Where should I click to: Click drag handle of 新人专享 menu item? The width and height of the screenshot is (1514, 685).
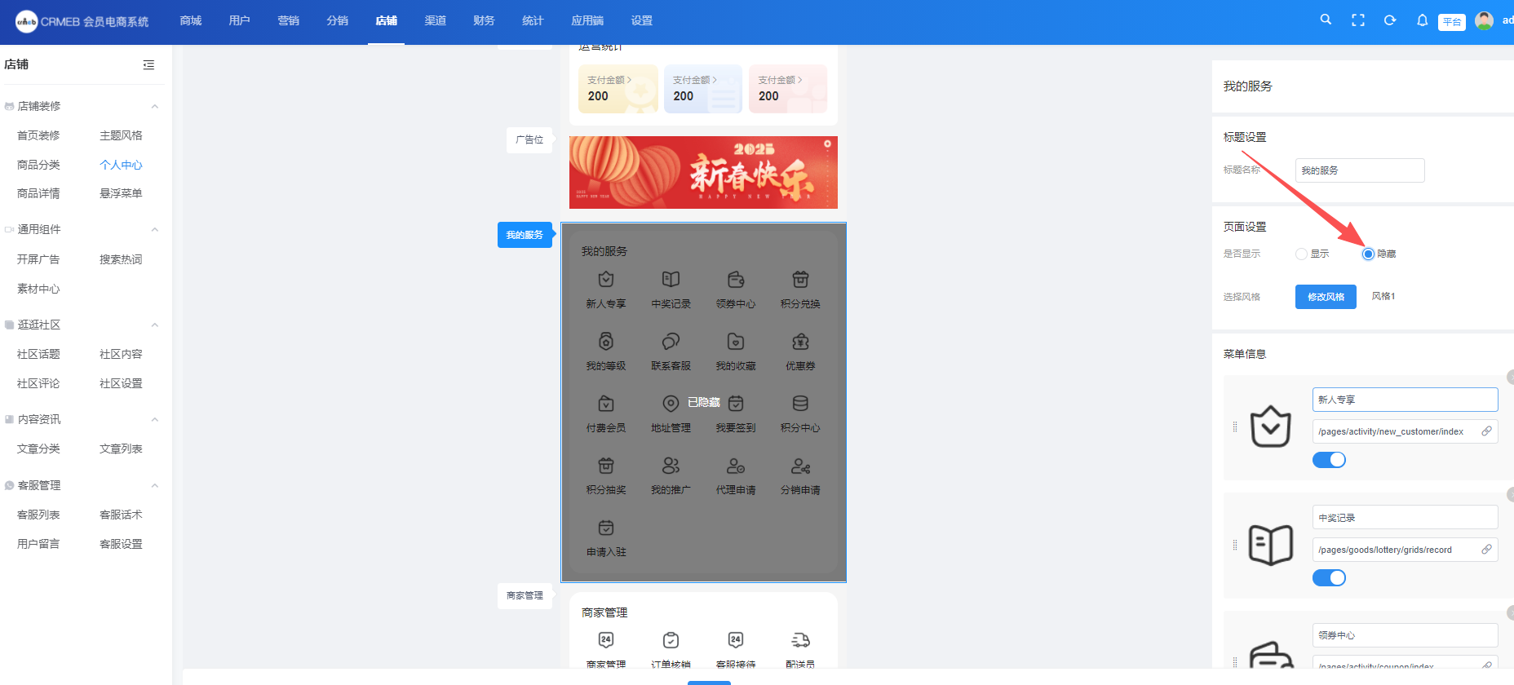(x=1235, y=427)
